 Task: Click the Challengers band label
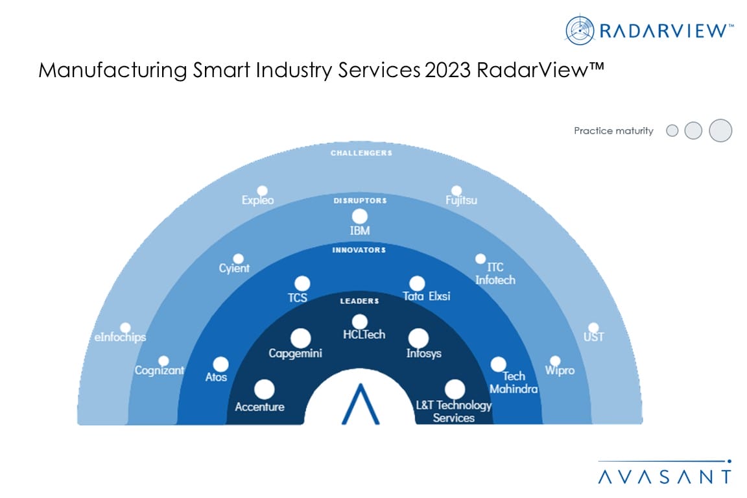click(361, 153)
